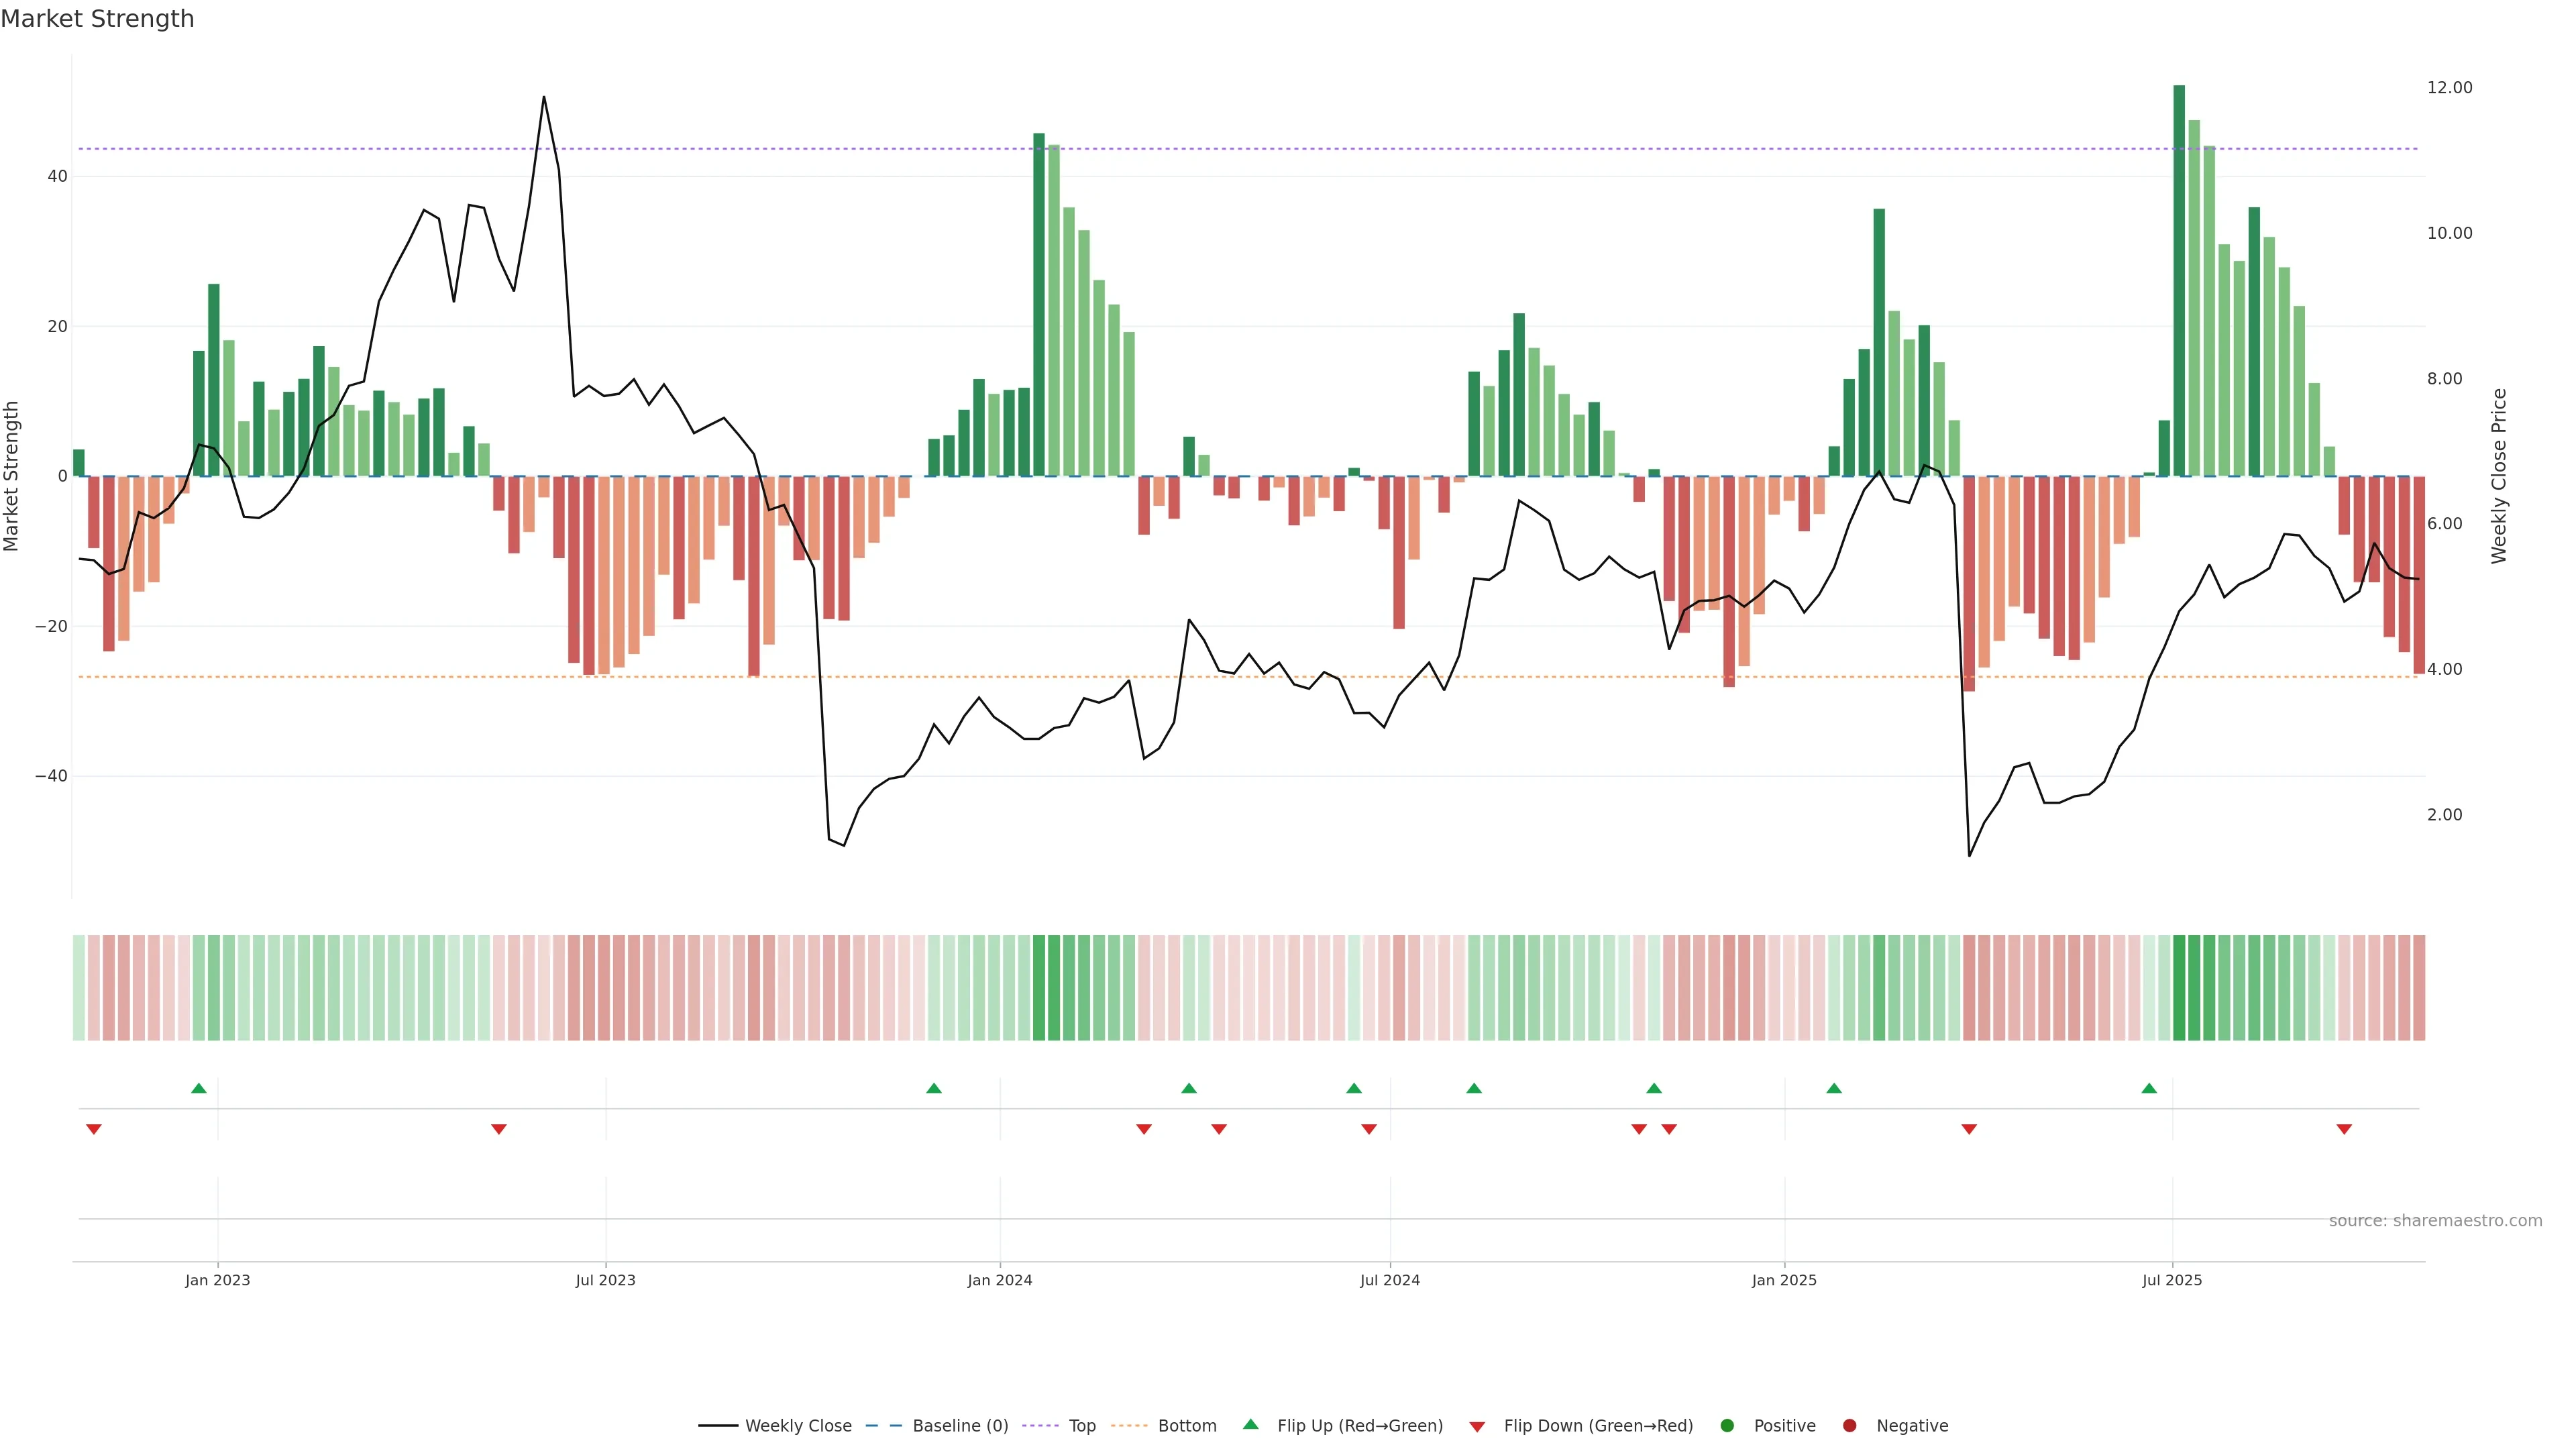Click the green triangle icon beside Flip Up legend

(1250, 1425)
